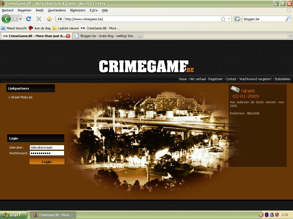Open the Wachtwoord vergeten? link
This screenshot has width=293, height=219.
pyautogui.click(x=255, y=79)
